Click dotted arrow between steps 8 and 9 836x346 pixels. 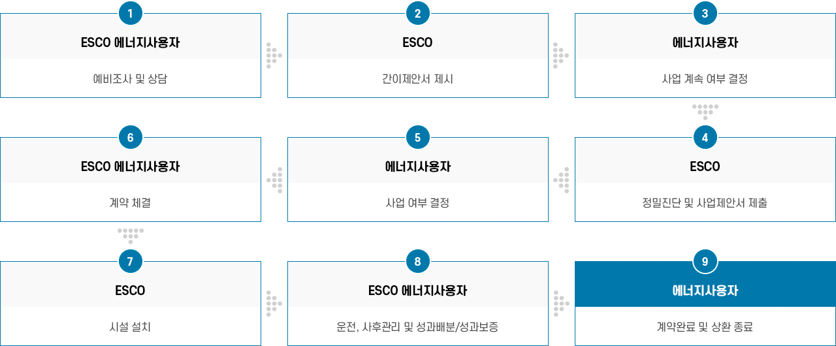561,304
